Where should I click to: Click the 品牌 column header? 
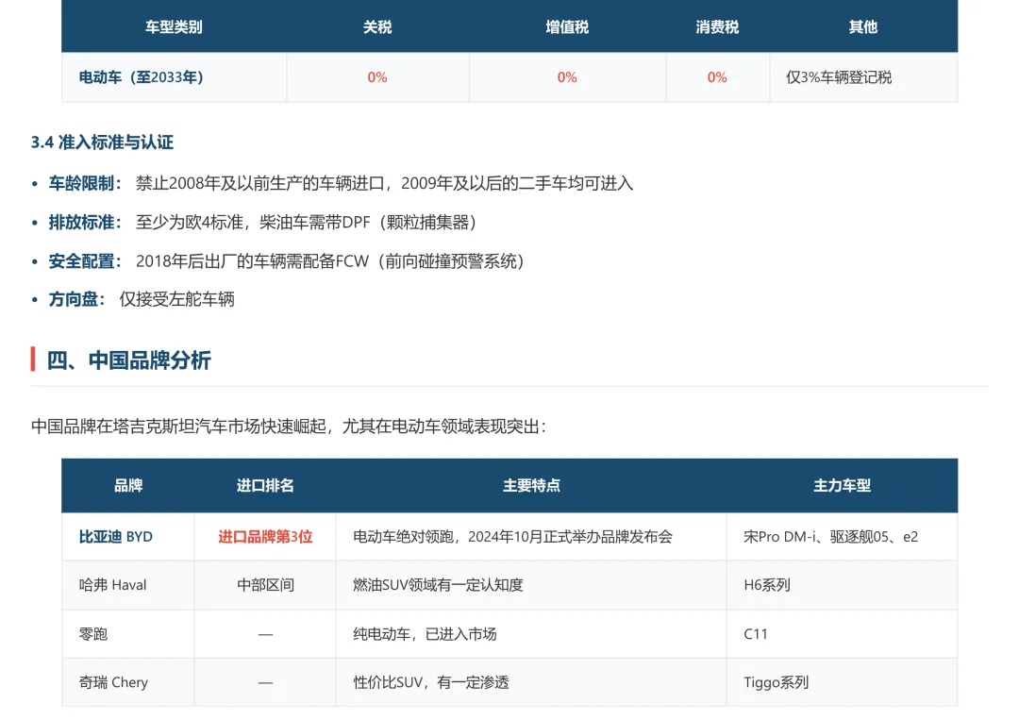[128, 485]
